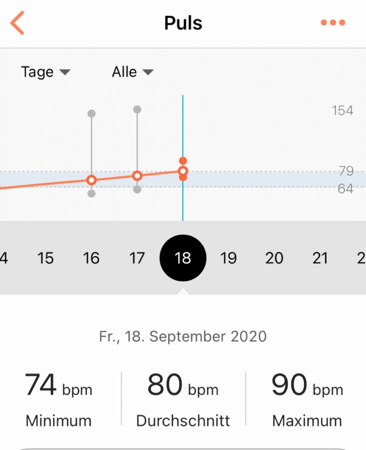Tap the orange back arrow
The height and width of the screenshot is (450, 366).
[x=17, y=23]
